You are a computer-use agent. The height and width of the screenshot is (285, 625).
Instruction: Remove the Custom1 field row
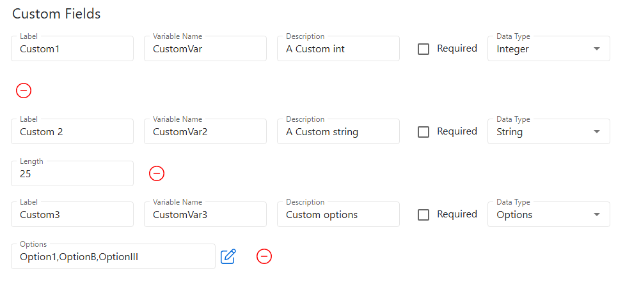click(24, 91)
